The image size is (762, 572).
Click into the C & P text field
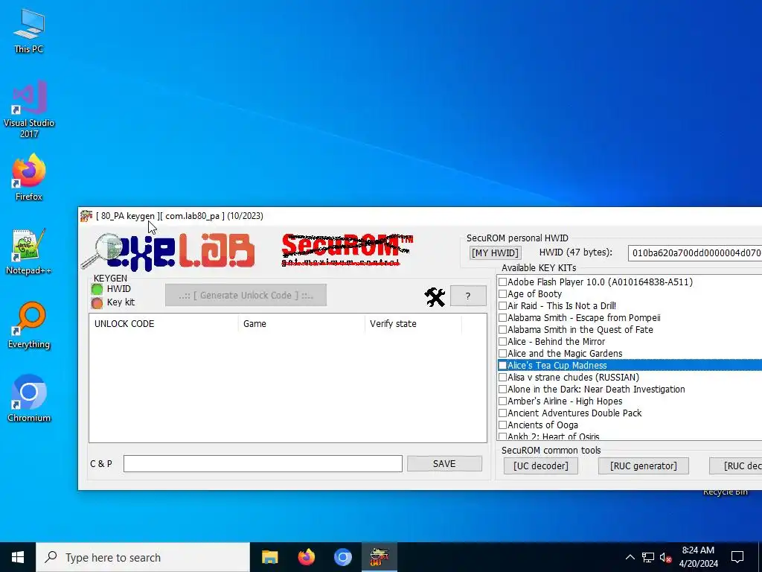pos(263,463)
